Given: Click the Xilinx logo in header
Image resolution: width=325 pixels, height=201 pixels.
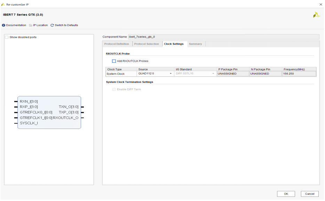Looking at the screenshot, I should 316,15.
